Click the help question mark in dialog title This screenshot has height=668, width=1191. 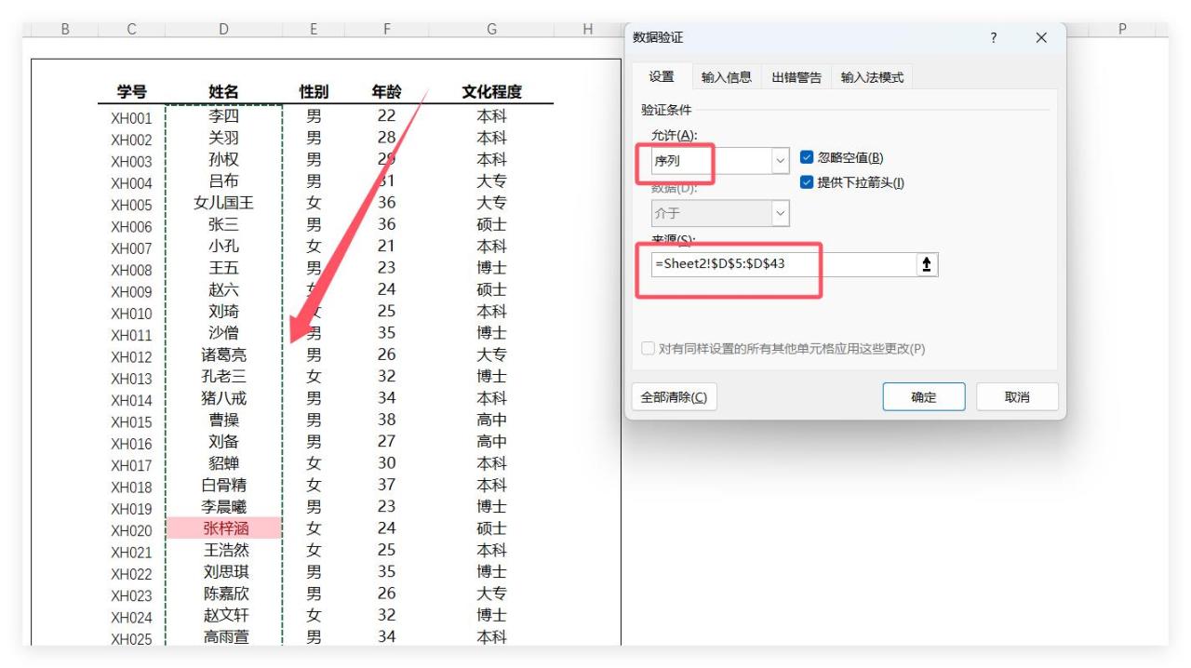995,37
